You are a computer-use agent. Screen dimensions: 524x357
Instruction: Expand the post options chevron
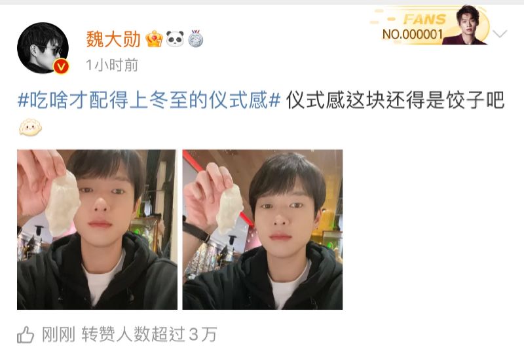tap(500, 34)
